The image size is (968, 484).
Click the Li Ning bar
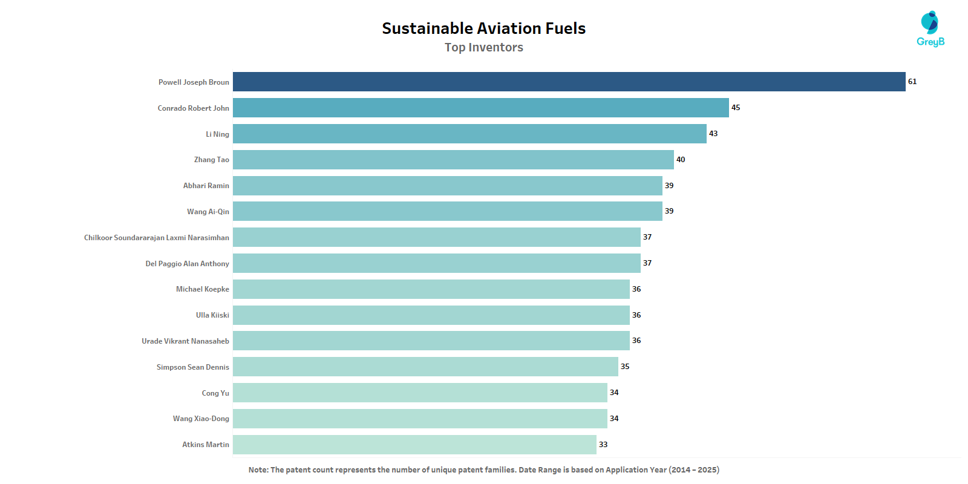pyautogui.click(x=469, y=134)
